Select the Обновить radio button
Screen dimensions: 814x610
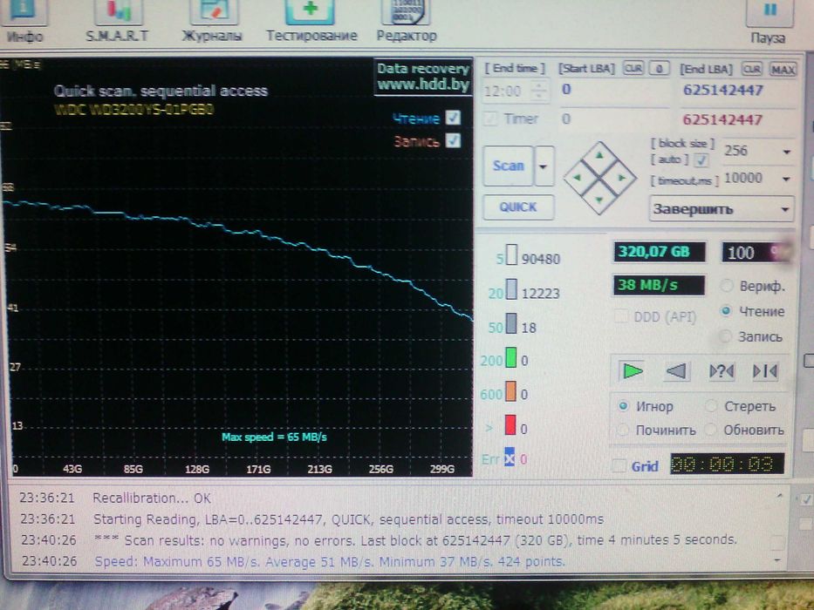pos(711,430)
